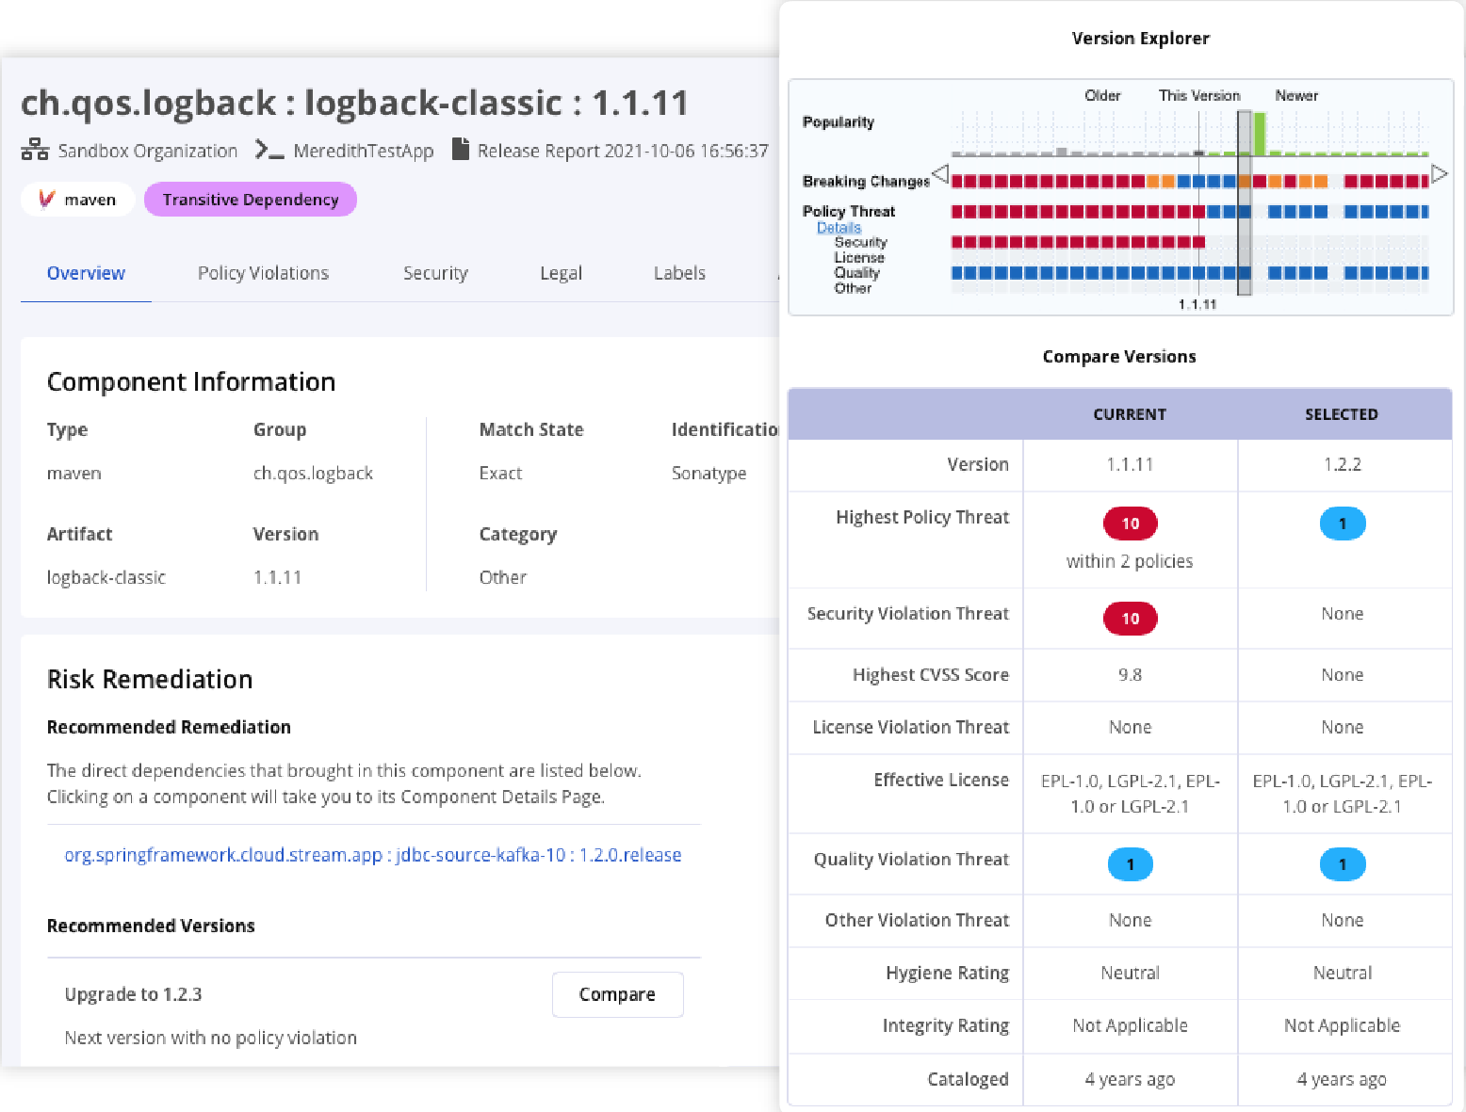1466x1112 pixels.
Task: Switch to the Policy Violations tab
Action: tap(263, 273)
